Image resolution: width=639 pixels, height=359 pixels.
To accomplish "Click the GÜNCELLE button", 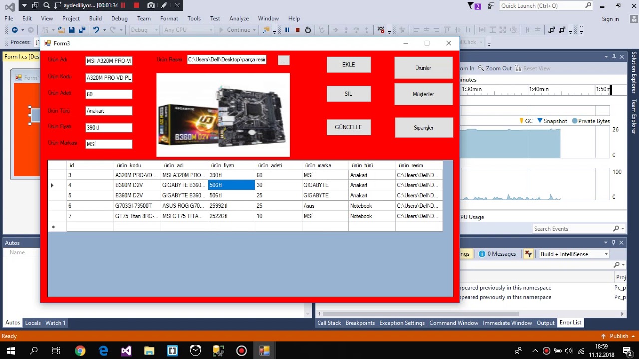I will pyautogui.click(x=349, y=127).
